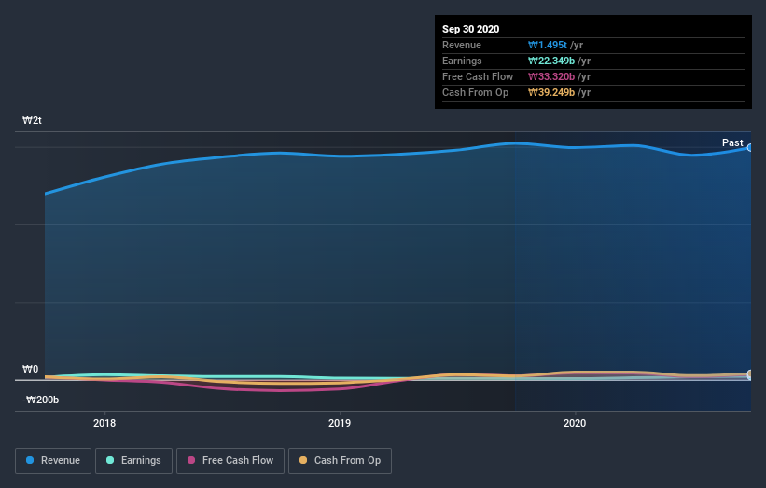
Task: Click the Cash From Op label in tooltip
Action: (x=475, y=92)
